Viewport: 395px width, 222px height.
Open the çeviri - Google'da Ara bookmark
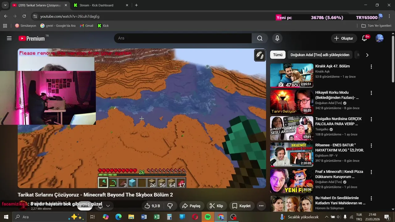click(58, 26)
